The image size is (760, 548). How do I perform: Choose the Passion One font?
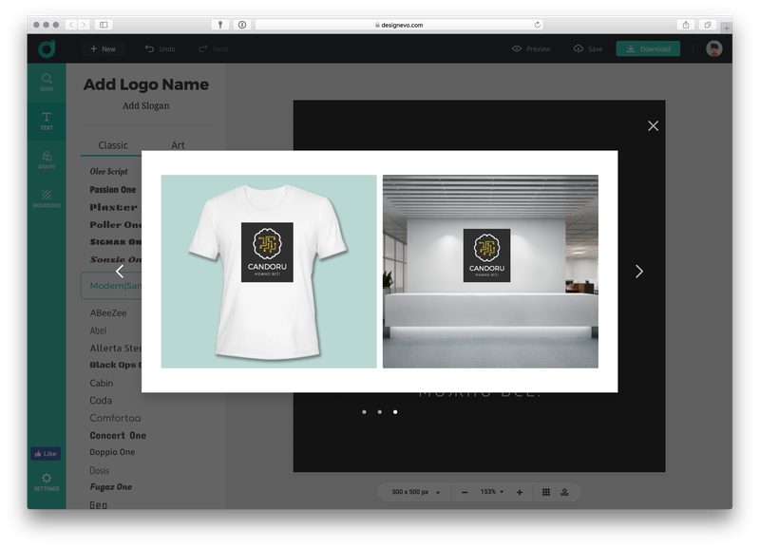click(x=113, y=189)
